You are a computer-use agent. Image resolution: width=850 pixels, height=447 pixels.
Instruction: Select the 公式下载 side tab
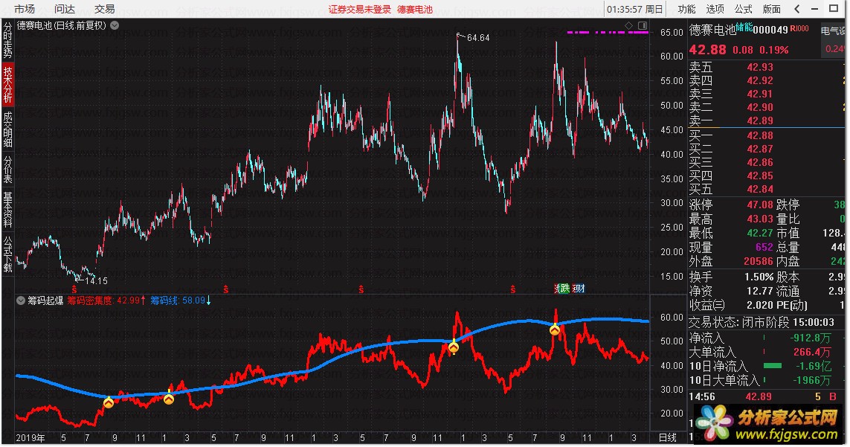tap(7, 254)
